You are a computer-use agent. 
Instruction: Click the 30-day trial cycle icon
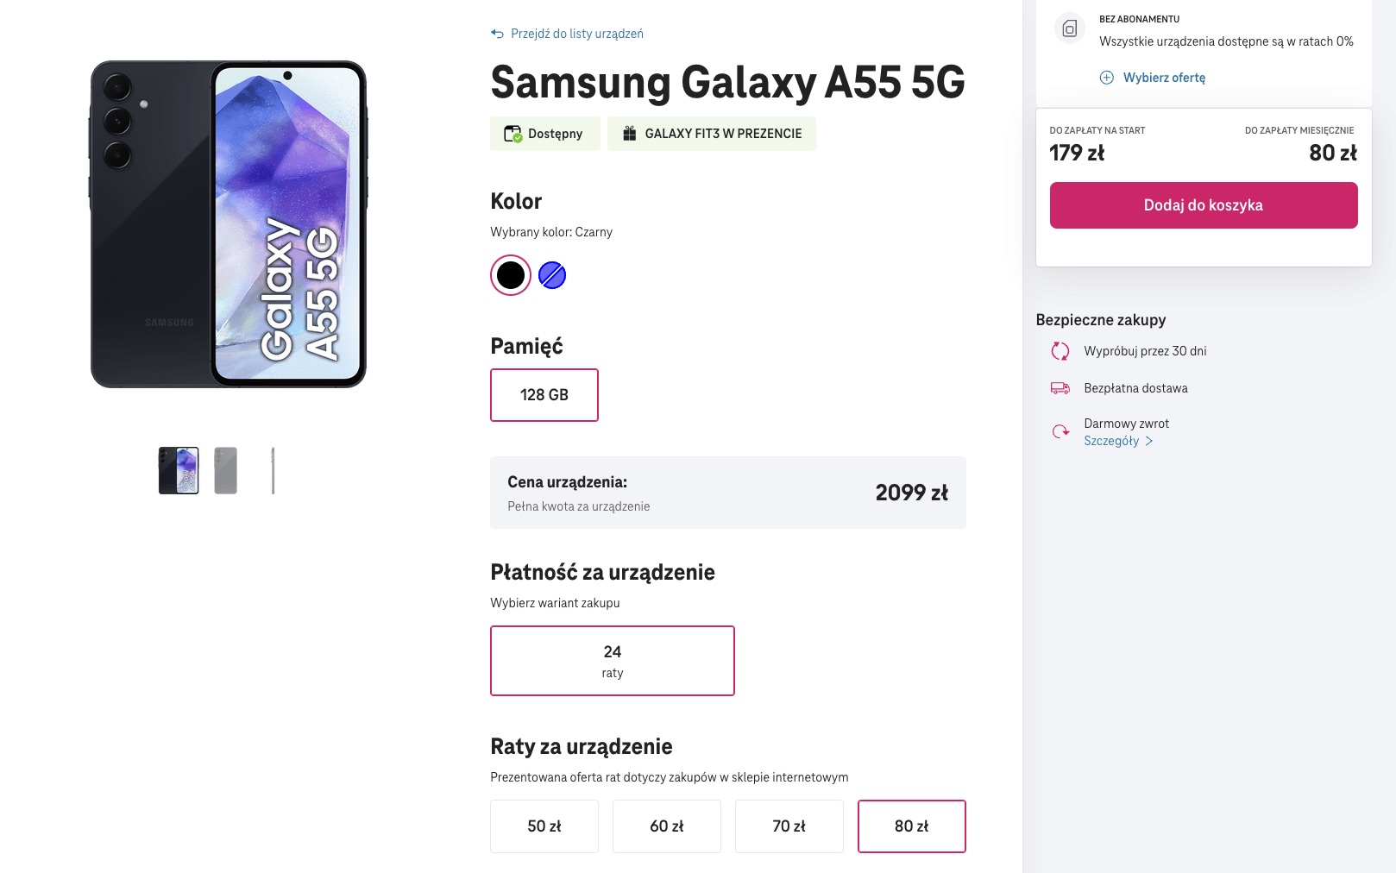tap(1060, 351)
